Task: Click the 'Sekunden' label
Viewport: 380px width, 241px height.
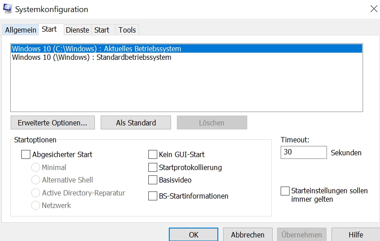Action: [346, 153]
